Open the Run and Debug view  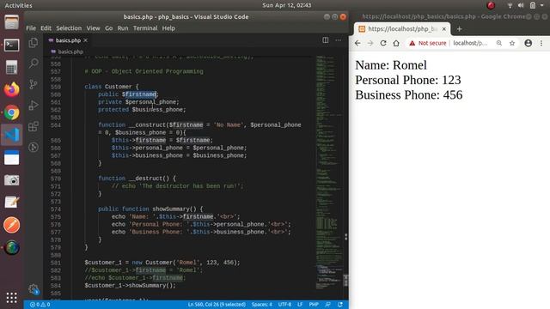coord(34,105)
